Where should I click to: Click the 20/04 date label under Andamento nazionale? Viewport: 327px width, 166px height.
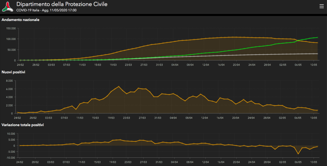pyautogui.click(x=236, y=64)
